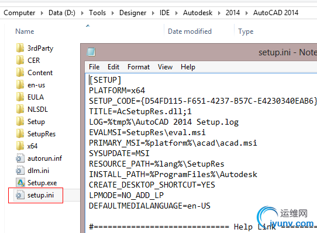Select the EULA folder name
This screenshot has height=233, width=317.
coord(36,97)
